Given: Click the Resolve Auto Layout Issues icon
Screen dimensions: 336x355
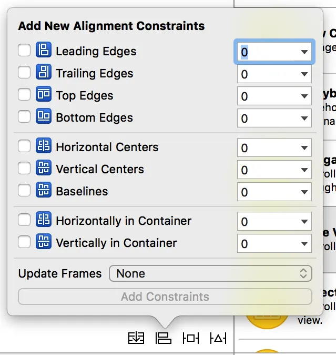Looking at the screenshot, I should tap(218, 338).
